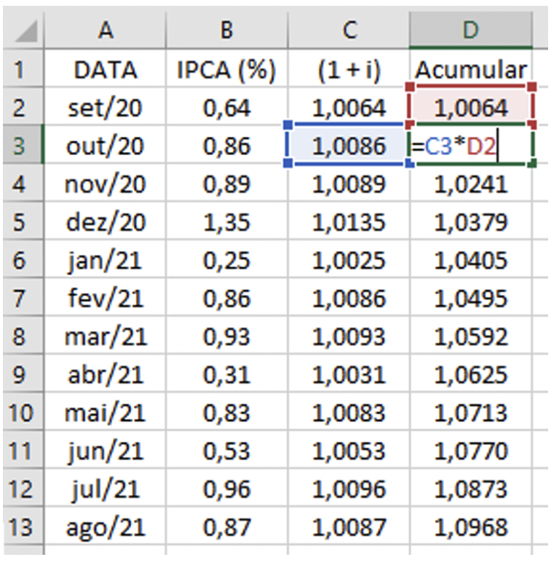Click accumulated value 1,0873
The image size is (559, 565).
471,489
